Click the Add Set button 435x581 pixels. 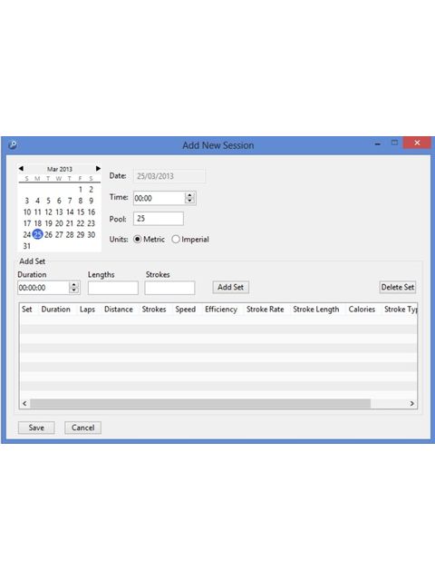coord(230,287)
